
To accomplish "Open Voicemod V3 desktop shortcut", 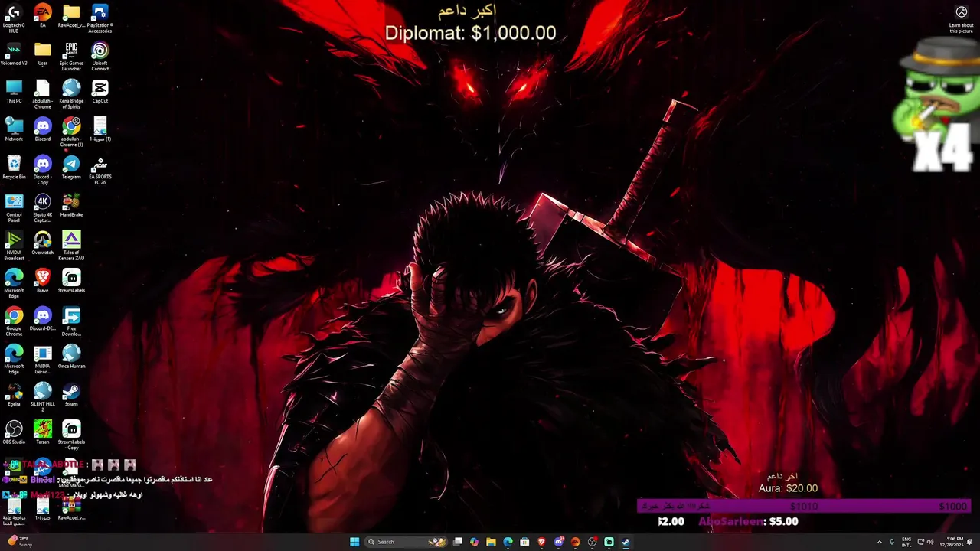I will [x=14, y=54].
